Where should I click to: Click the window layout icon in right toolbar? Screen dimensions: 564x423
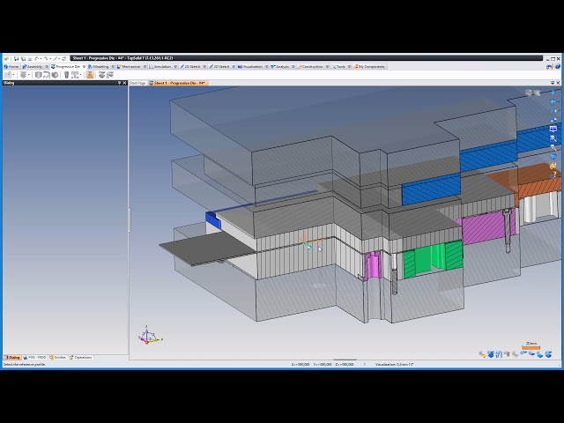[x=553, y=128]
